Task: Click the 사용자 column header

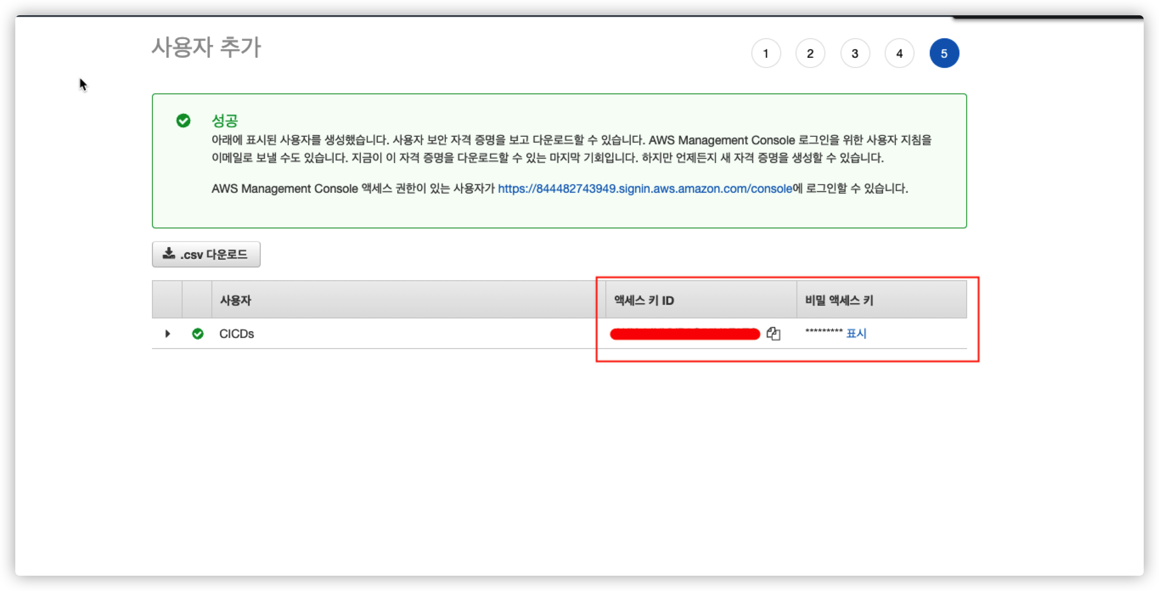Action: tap(235, 300)
